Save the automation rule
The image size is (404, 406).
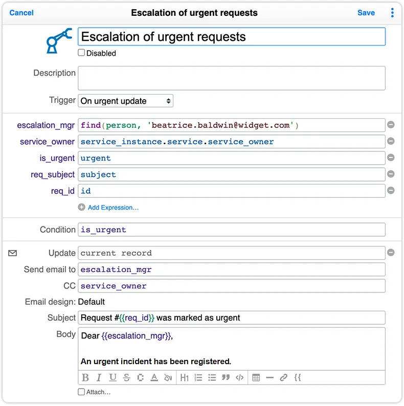coord(366,13)
